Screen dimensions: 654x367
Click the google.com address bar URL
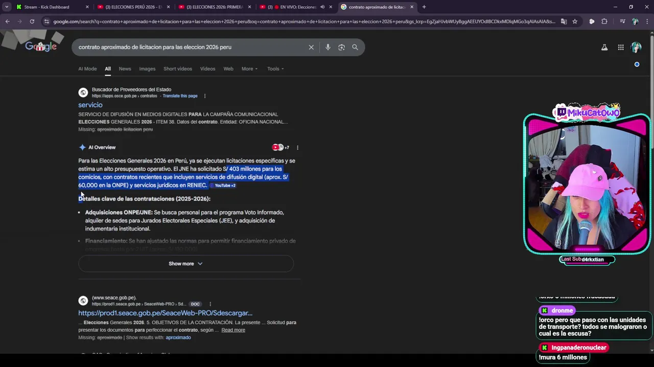(x=304, y=21)
